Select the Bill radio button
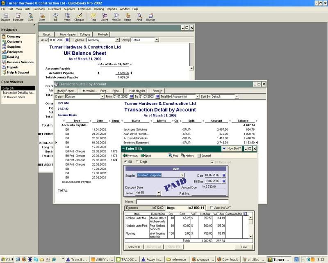This screenshot has width=328, height=263. (x=126, y=161)
